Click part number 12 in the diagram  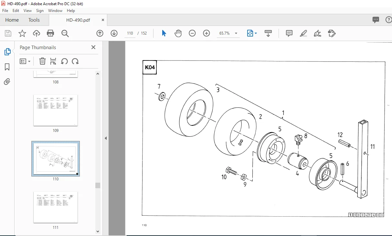340,135
